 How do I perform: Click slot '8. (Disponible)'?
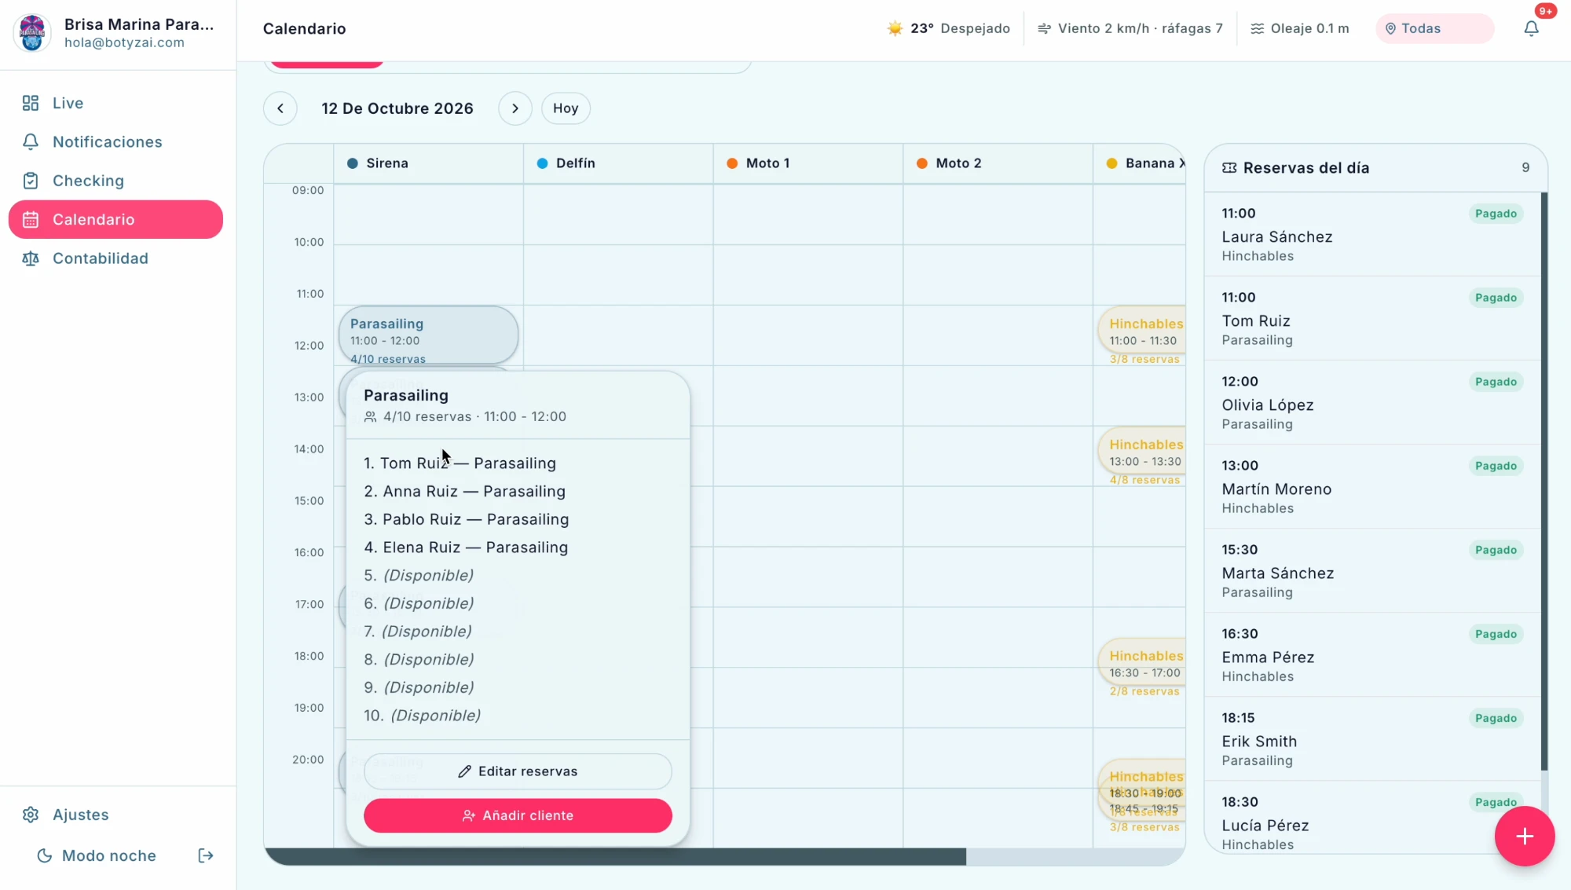[419, 660]
